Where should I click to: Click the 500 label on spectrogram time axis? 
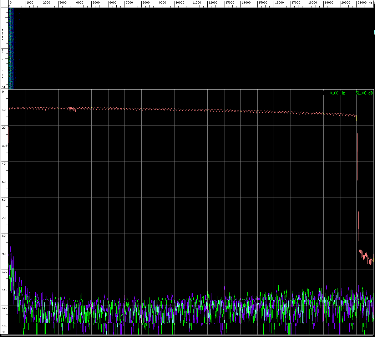(x=2, y=73)
